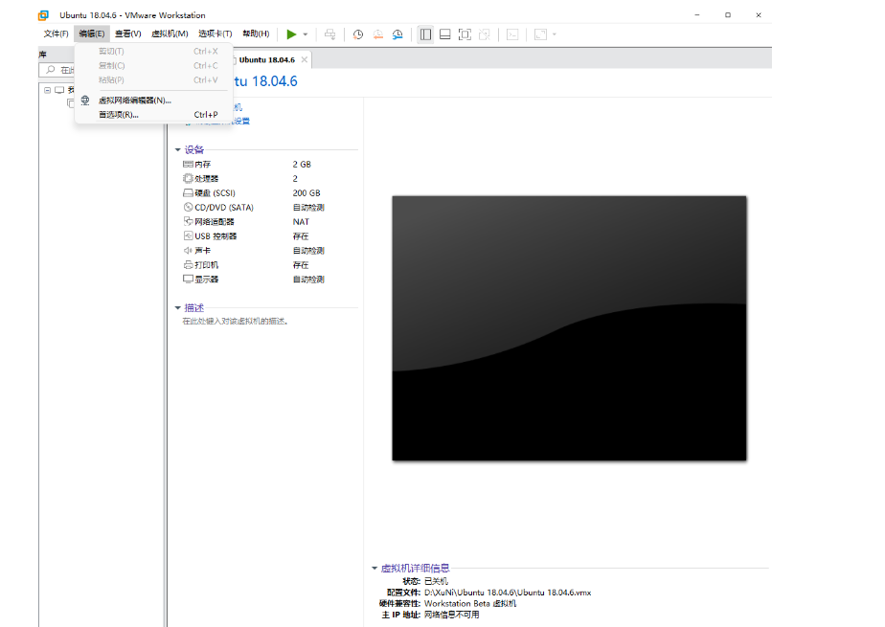
Task: Click the Send Ctrl+Alt+Del toolbar icon
Action: click(x=330, y=34)
